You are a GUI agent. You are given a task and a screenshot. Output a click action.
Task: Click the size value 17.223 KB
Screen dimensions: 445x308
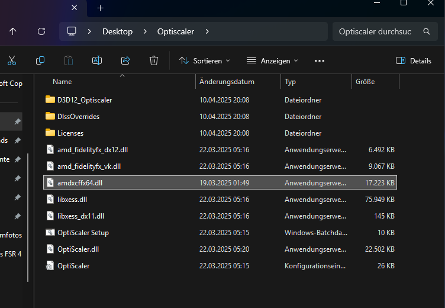(380, 183)
